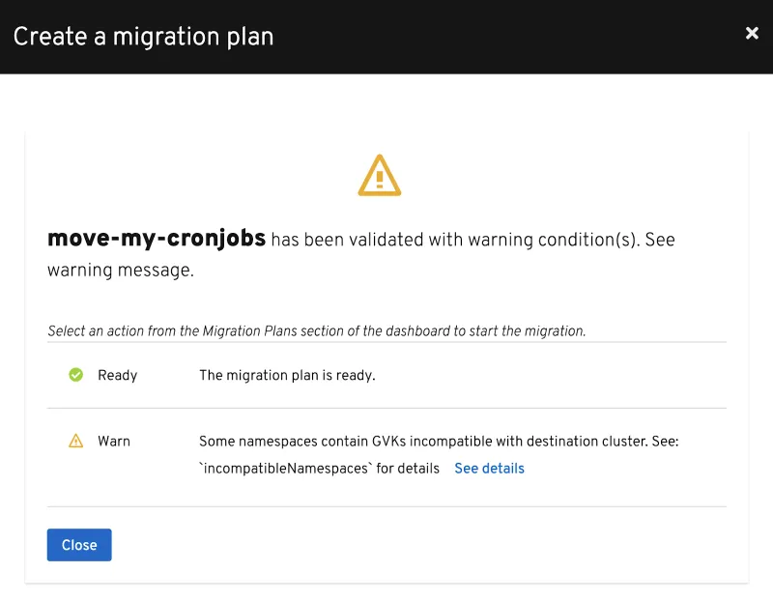Click the green Ready checkmark icon

(x=76, y=375)
